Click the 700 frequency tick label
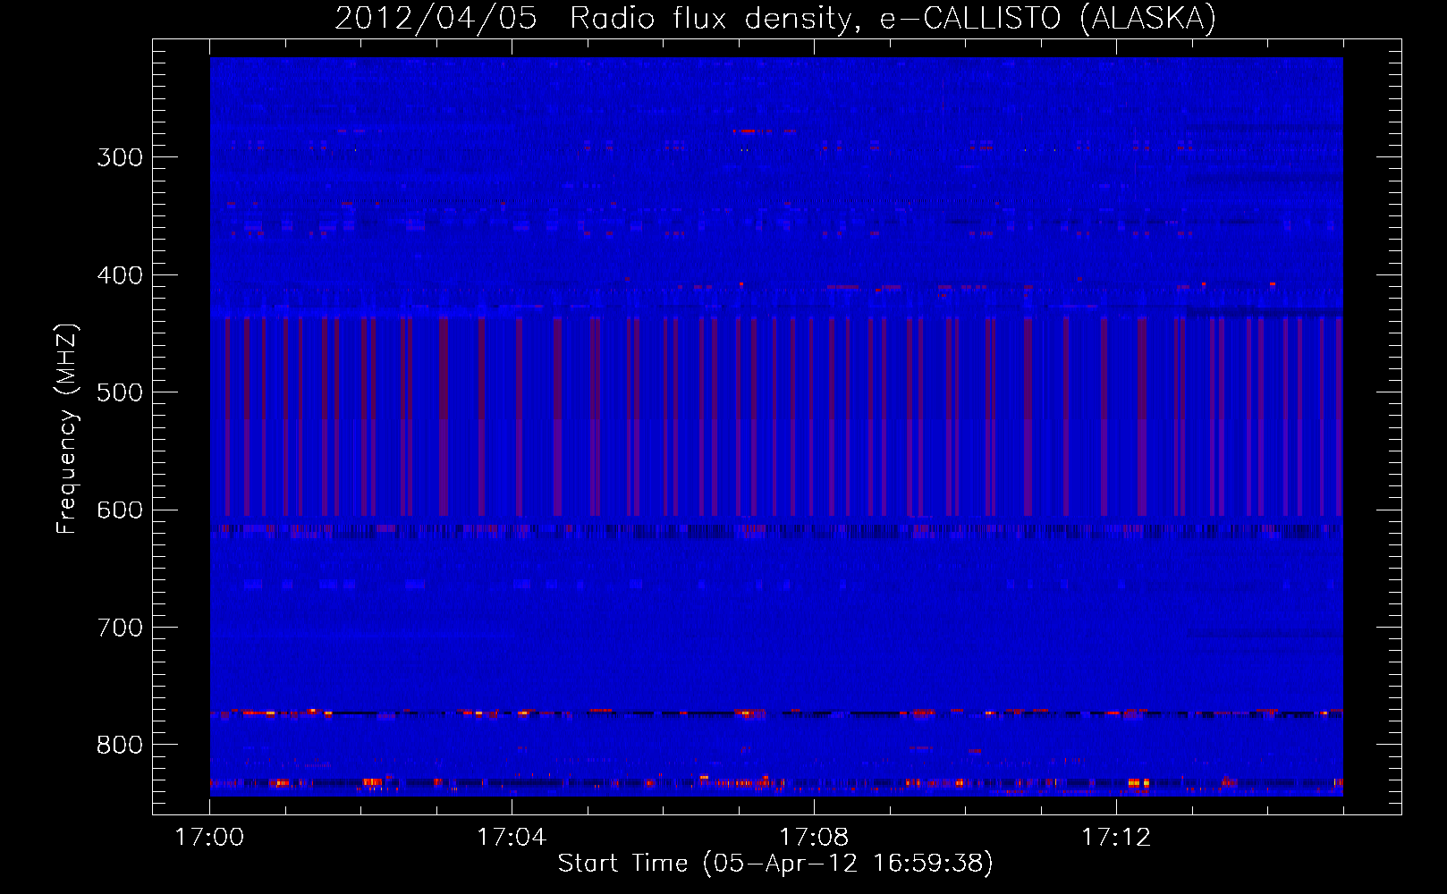 120,628
